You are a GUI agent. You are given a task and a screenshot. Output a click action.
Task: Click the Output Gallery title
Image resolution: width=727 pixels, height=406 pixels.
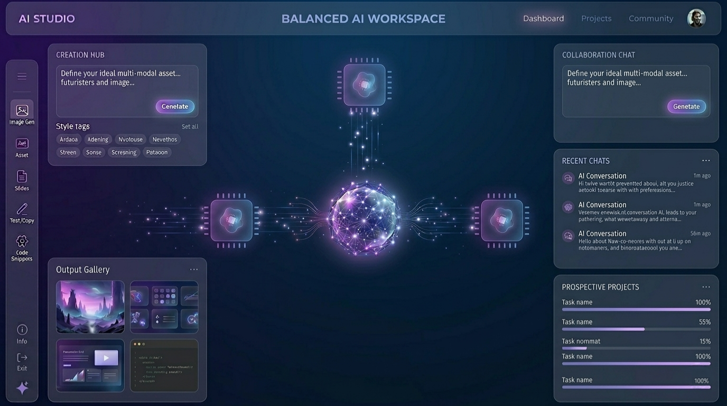[82, 270]
